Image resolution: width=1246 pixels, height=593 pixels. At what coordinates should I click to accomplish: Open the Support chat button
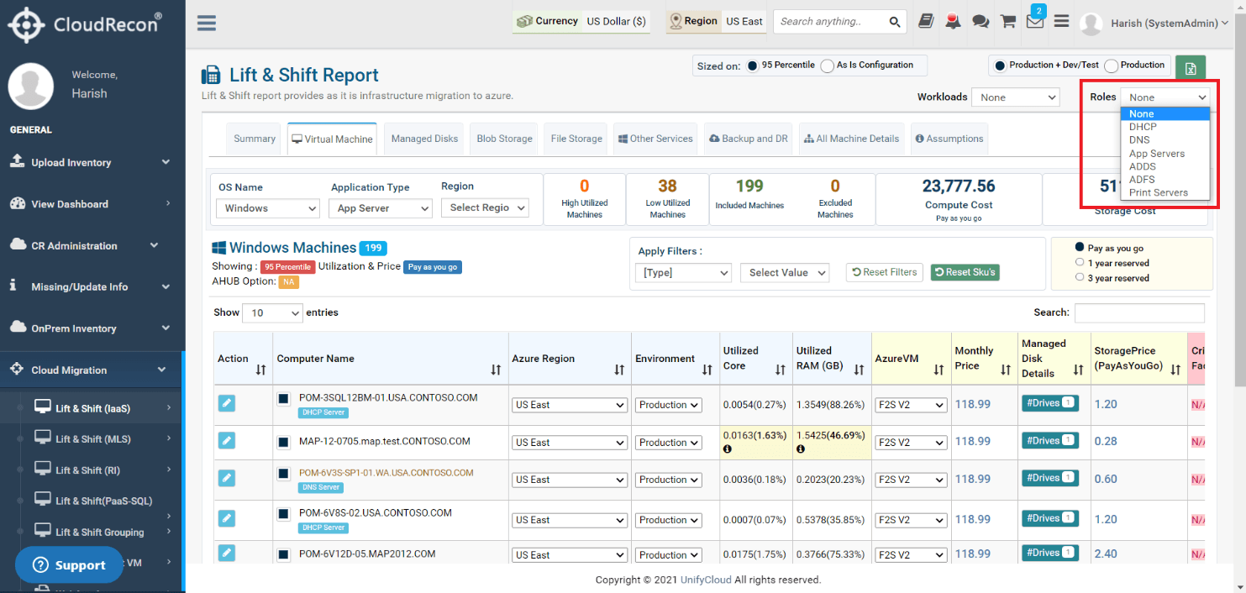pos(69,565)
